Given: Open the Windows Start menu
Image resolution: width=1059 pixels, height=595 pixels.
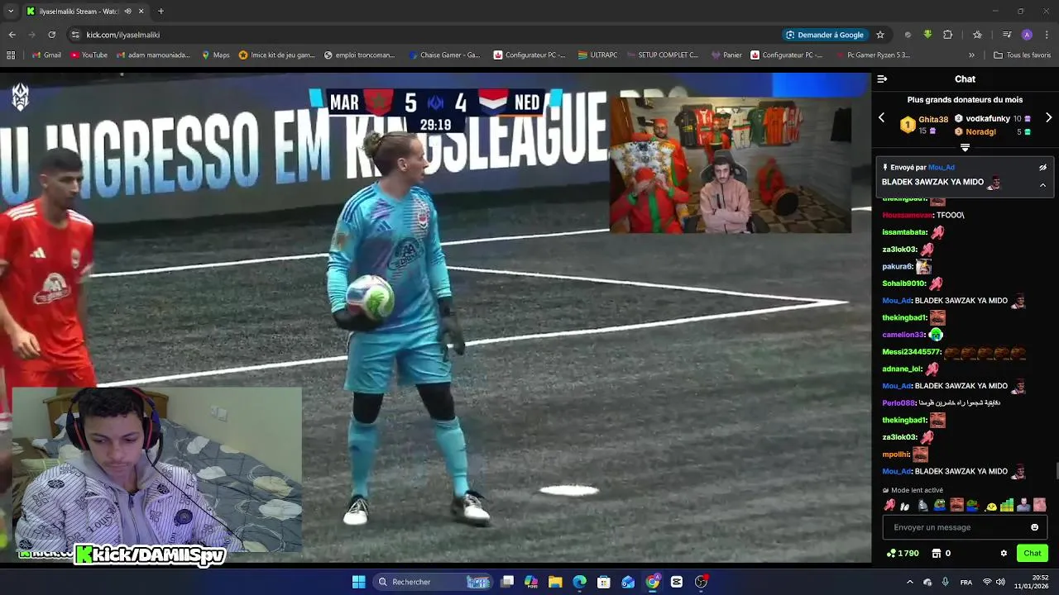Looking at the screenshot, I should 358,582.
